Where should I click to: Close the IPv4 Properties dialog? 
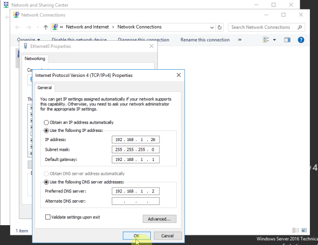[x=179, y=75]
